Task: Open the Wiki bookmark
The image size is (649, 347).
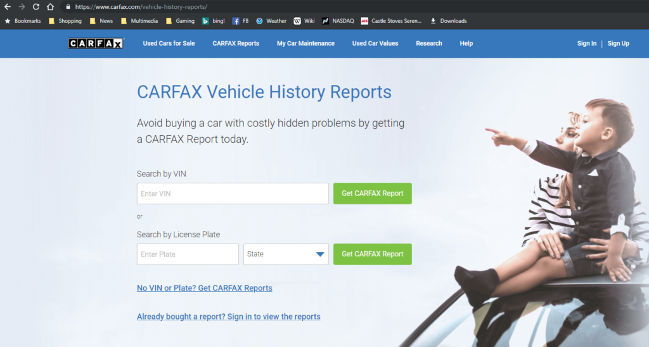Action: coord(304,21)
